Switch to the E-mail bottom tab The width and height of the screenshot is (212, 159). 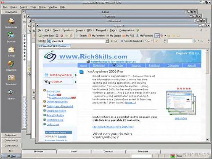click(74, 152)
